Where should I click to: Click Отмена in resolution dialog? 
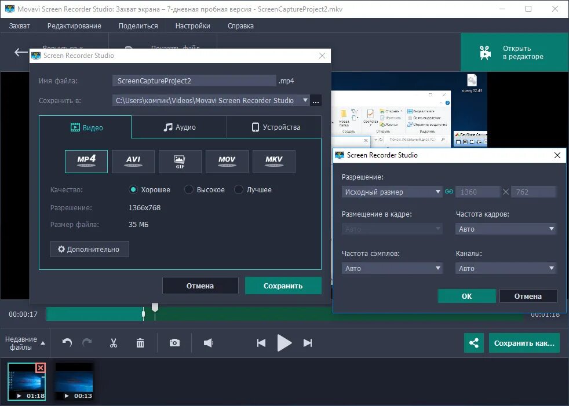tap(528, 296)
